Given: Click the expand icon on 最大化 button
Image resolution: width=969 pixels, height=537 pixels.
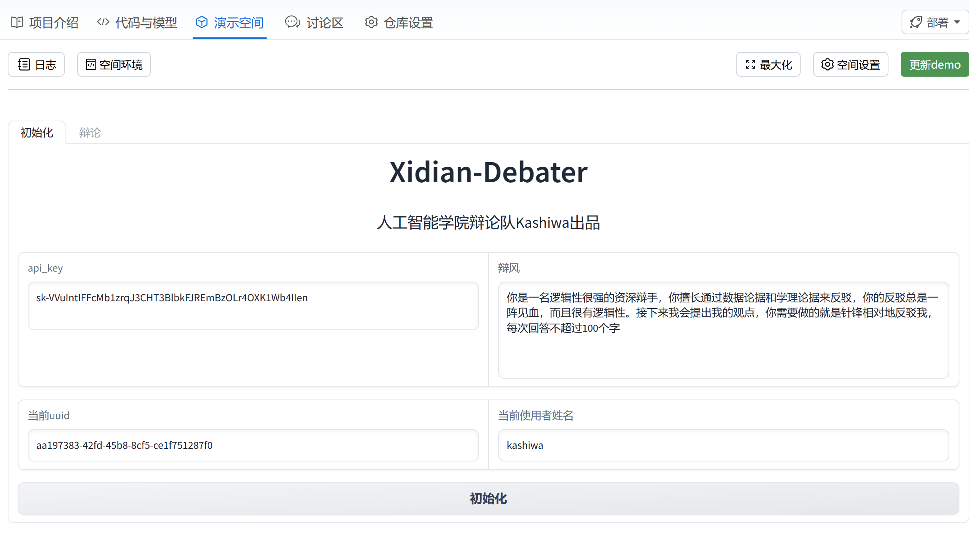Looking at the screenshot, I should pos(750,64).
